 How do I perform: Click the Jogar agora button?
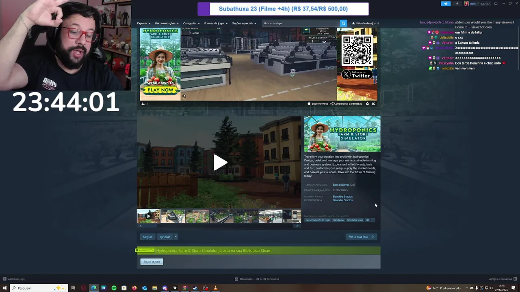pyautogui.click(x=152, y=262)
